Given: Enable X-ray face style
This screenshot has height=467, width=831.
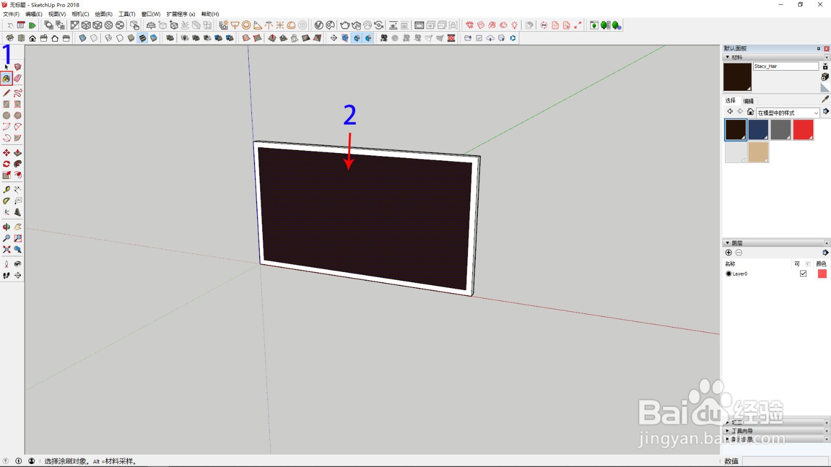Looking at the screenshot, I should tap(82, 38).
